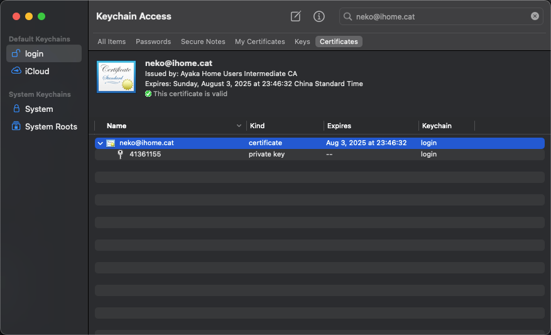This screenshot has height=335, width=551.
Task: Click the green valid checkmark icon
Action: point(148,94)
